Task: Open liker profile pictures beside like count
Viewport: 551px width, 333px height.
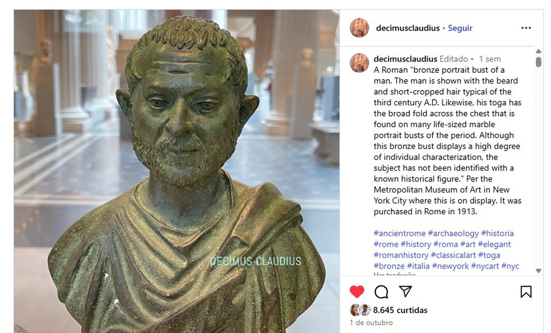Action: pos(360,310)
